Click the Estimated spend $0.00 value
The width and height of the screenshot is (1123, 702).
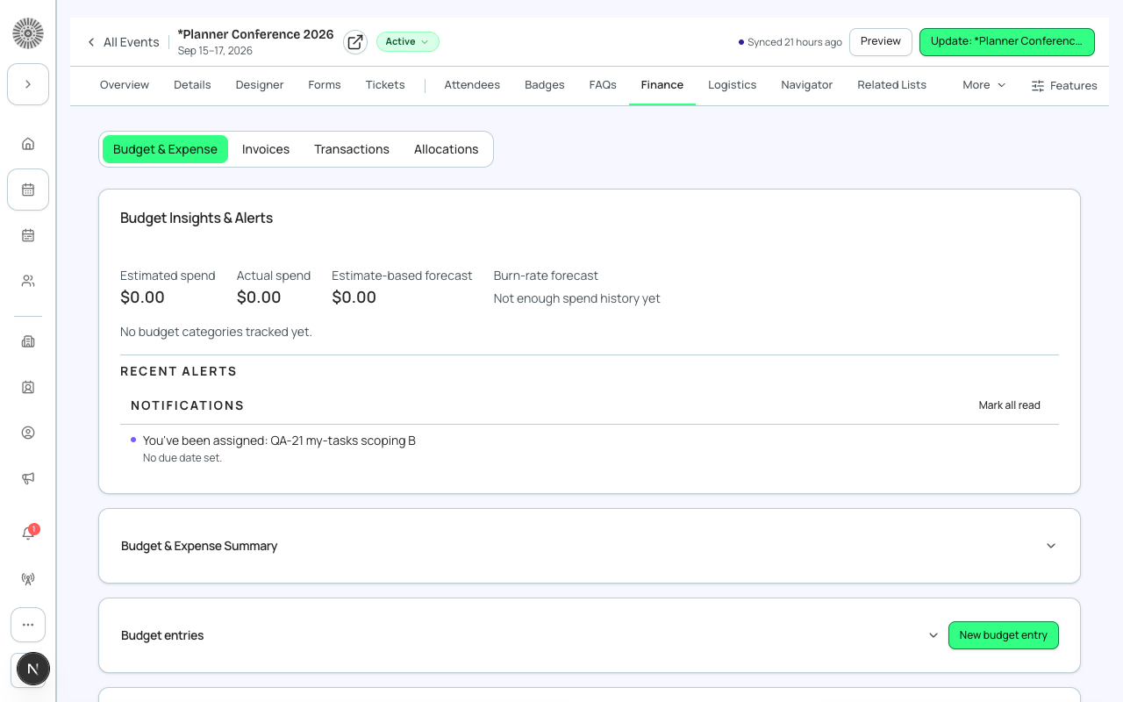(x=142, y=297)
